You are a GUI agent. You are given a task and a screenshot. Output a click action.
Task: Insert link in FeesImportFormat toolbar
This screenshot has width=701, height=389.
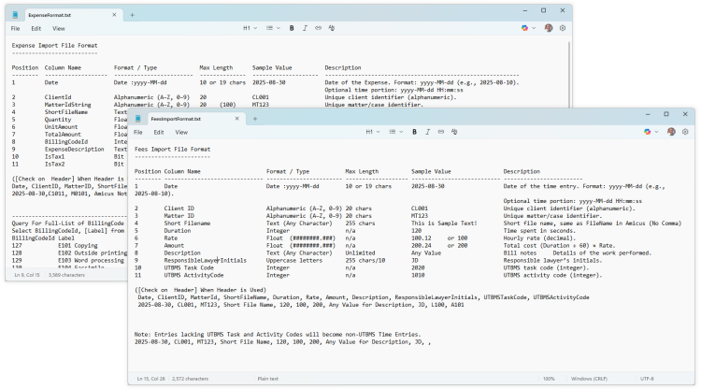click(439, 133)
